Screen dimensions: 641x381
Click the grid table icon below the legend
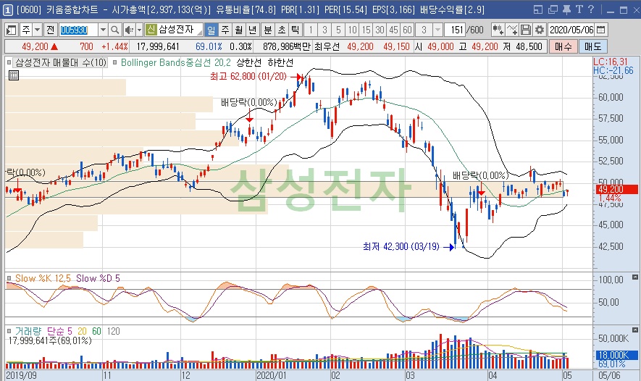point(14,75)
